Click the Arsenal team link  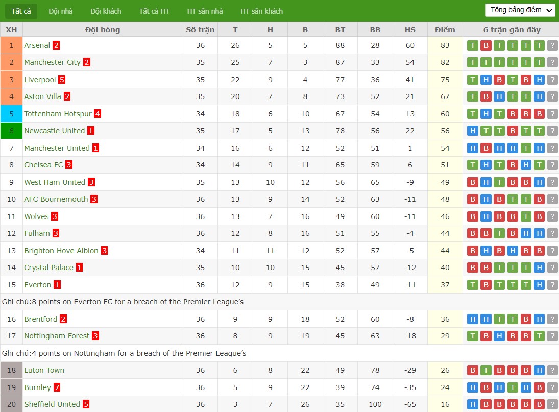click(x=37, y=45)
